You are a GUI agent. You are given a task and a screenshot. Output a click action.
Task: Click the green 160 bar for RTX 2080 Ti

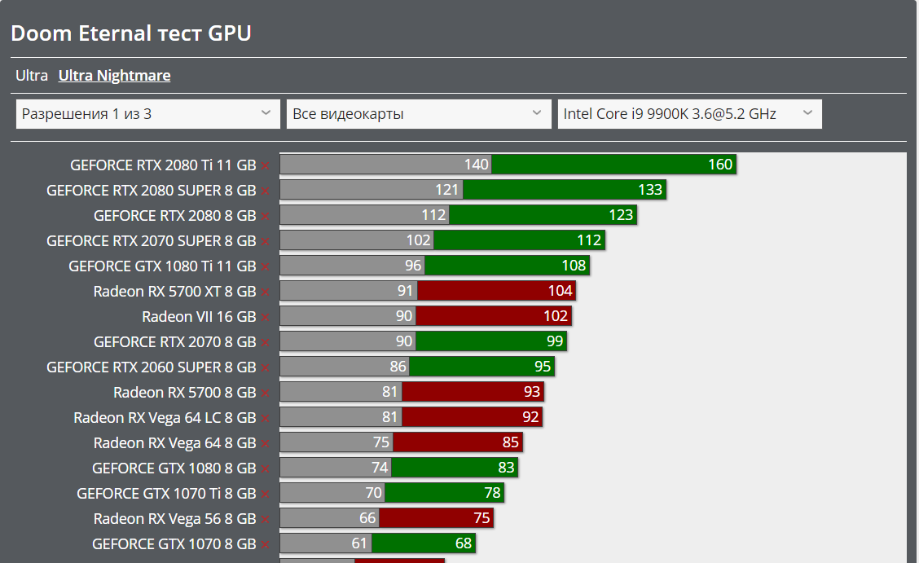pos(613,165)
